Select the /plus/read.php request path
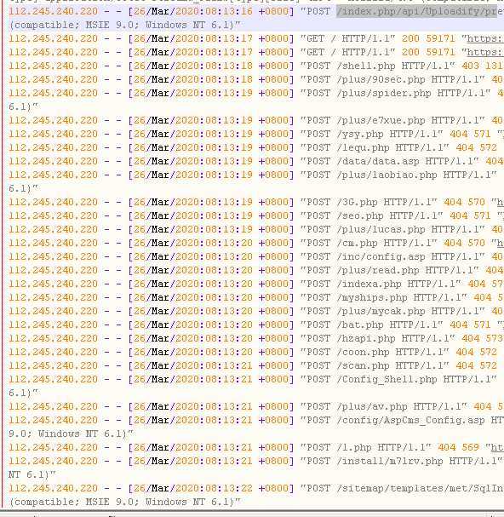This screenshot has width=504, height=517. coord(378,270)
